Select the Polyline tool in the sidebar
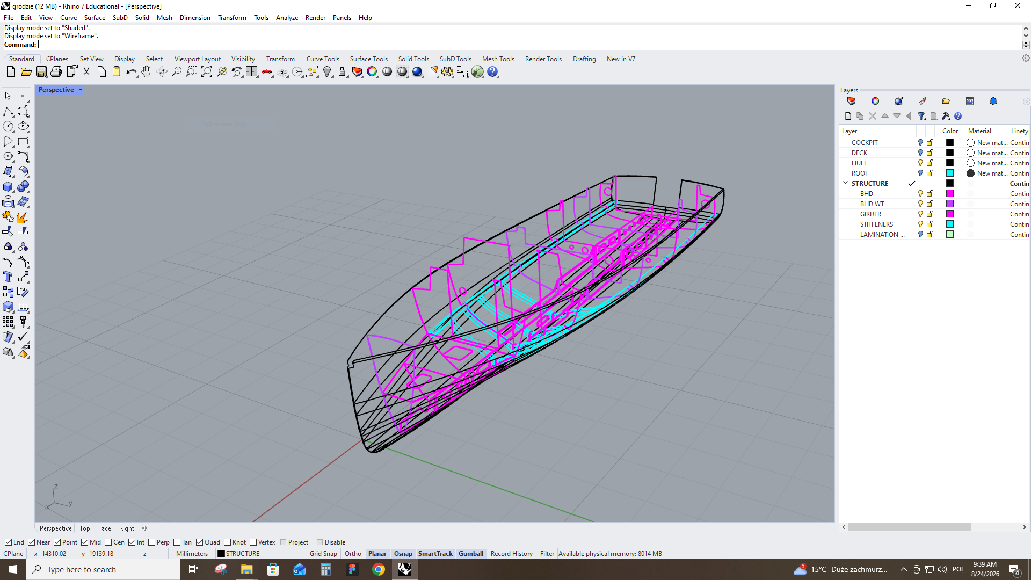The height and width of the screenshot is (580, 1031). 8,112
